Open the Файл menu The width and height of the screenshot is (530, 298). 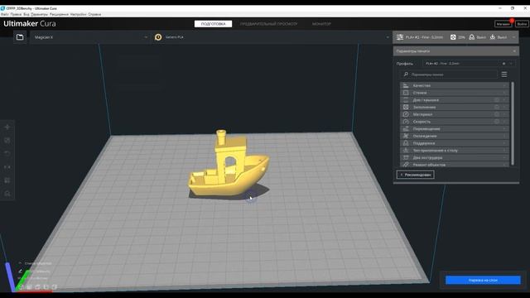[x=5, y=15]
